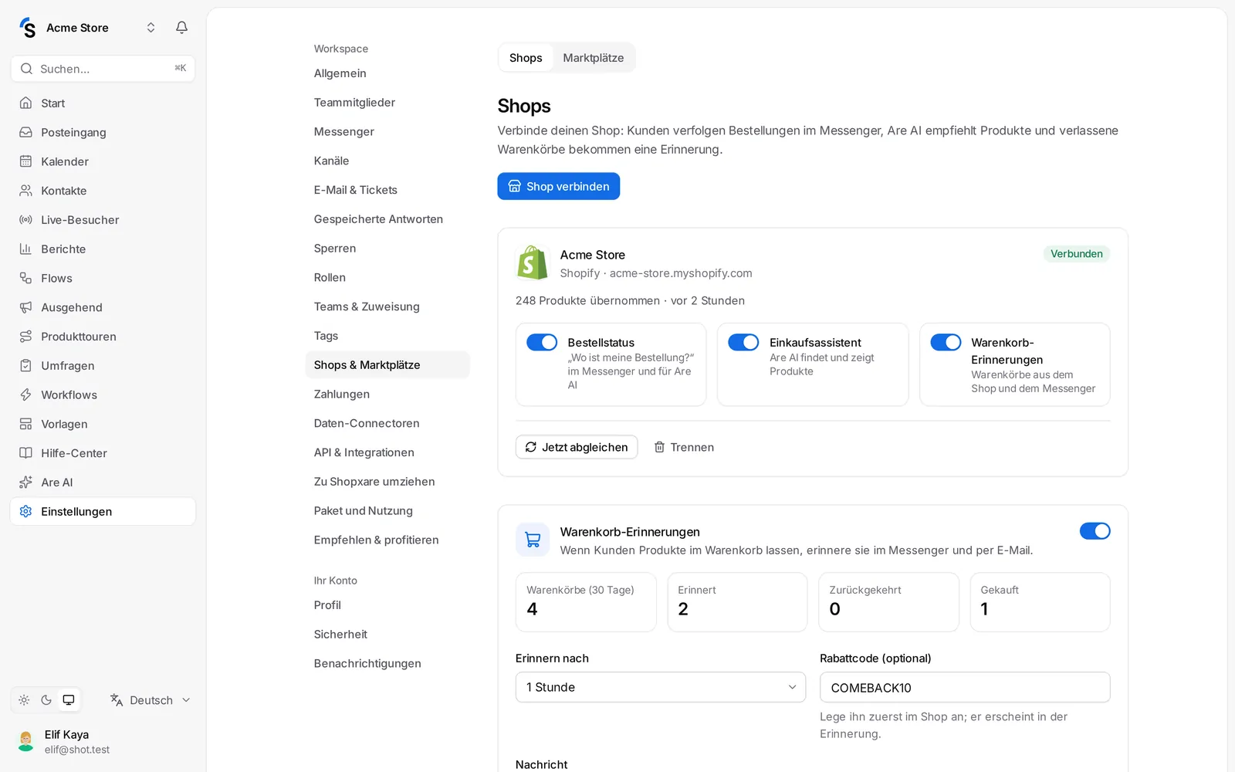Switch to the Marktplätze tab
This screenshot has width=1235, height=772.
[593, 58]
